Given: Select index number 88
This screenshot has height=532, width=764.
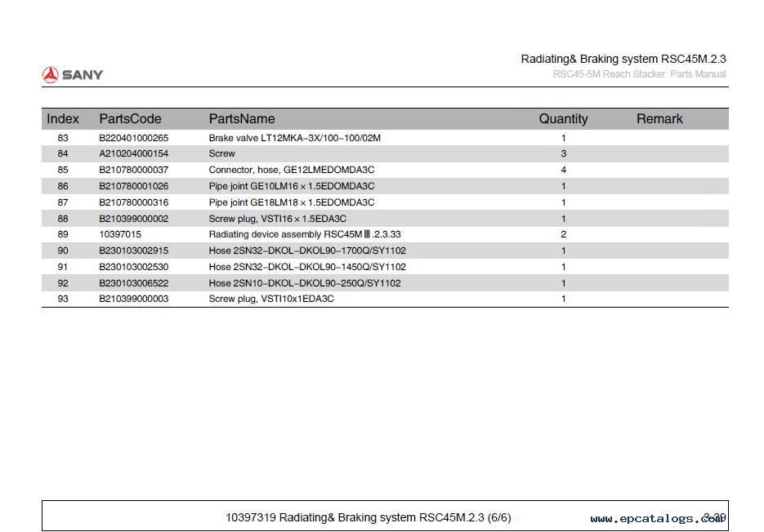Looking at the screenshot, I should [x=63, y=219].
